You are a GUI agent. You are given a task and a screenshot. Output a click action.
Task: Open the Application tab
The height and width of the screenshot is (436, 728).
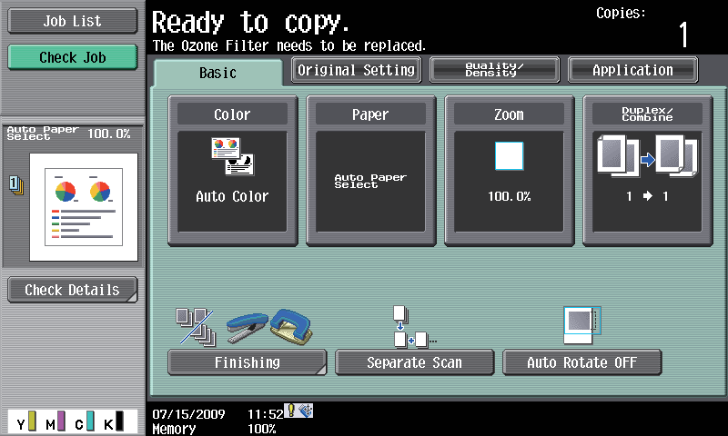tap(632, 70)
